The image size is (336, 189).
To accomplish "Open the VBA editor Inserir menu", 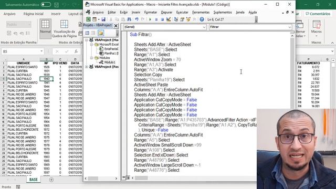I will pos(136,13).
